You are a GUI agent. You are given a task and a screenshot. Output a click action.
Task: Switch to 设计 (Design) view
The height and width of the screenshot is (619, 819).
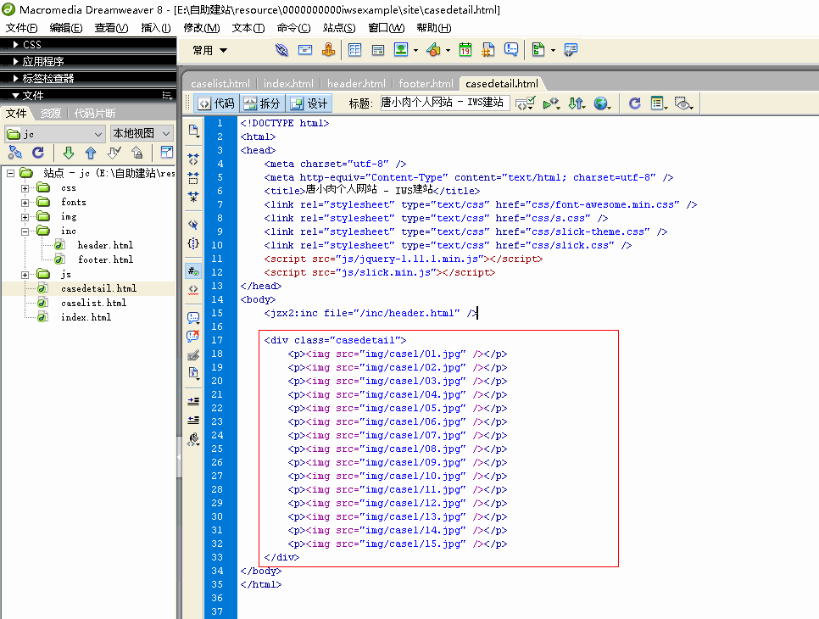click(x=309, y=103)
